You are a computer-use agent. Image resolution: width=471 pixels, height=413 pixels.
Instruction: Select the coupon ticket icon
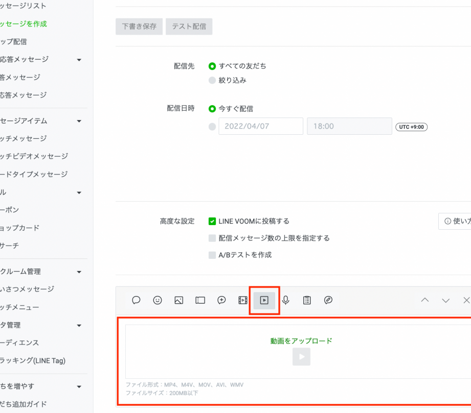(x=200, y=300)
